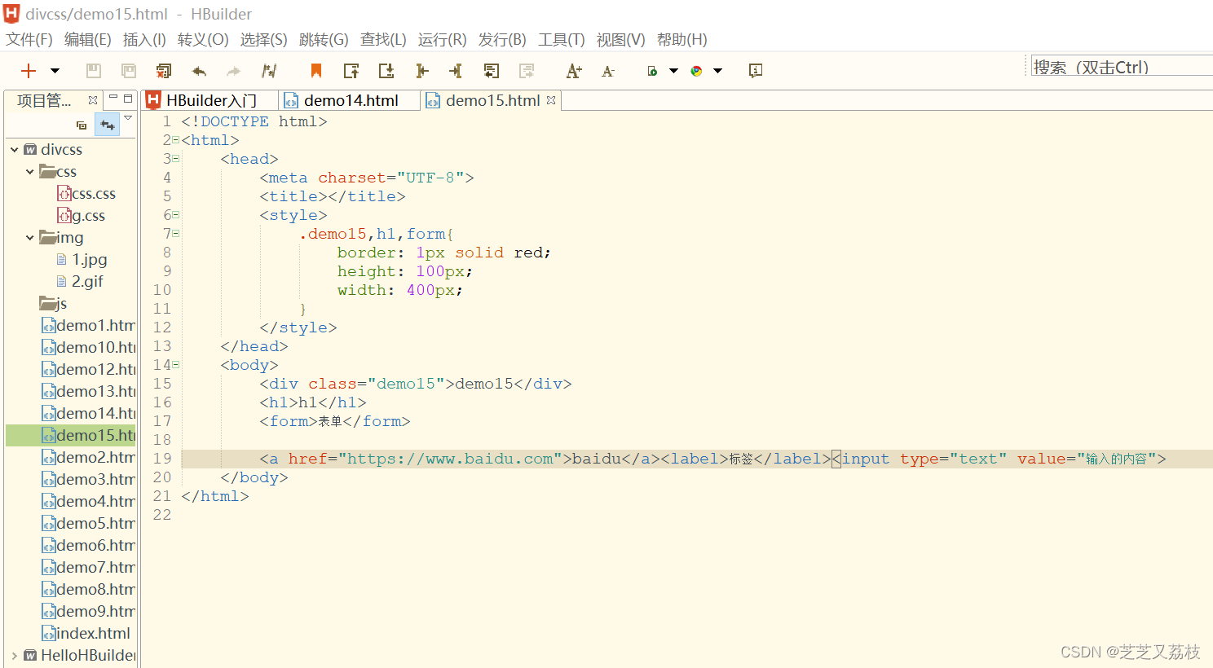Image resolution: width=1213 pixels, height=668 pixels.
Task: Click the jump to next marker icon
Action: pyautogui.click(x=386, y=71)
